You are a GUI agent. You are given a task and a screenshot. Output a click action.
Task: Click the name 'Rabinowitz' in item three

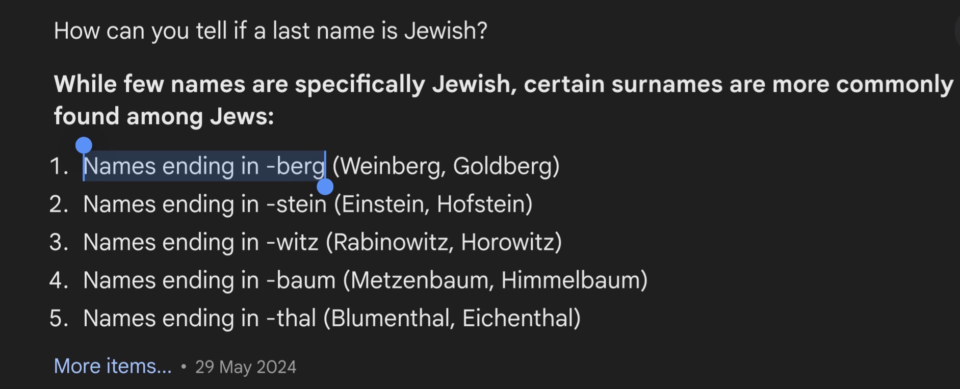[394, 242]
